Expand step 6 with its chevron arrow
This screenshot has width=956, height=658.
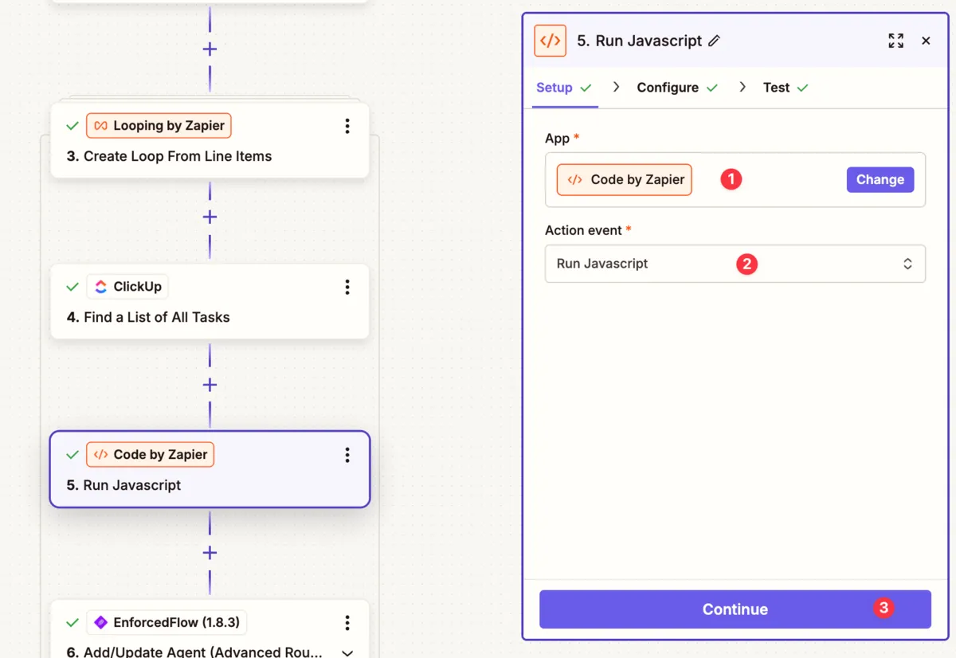pos(347,652)
